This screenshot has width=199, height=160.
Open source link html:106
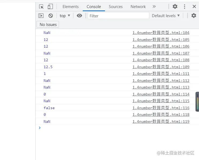coord(161,46)
